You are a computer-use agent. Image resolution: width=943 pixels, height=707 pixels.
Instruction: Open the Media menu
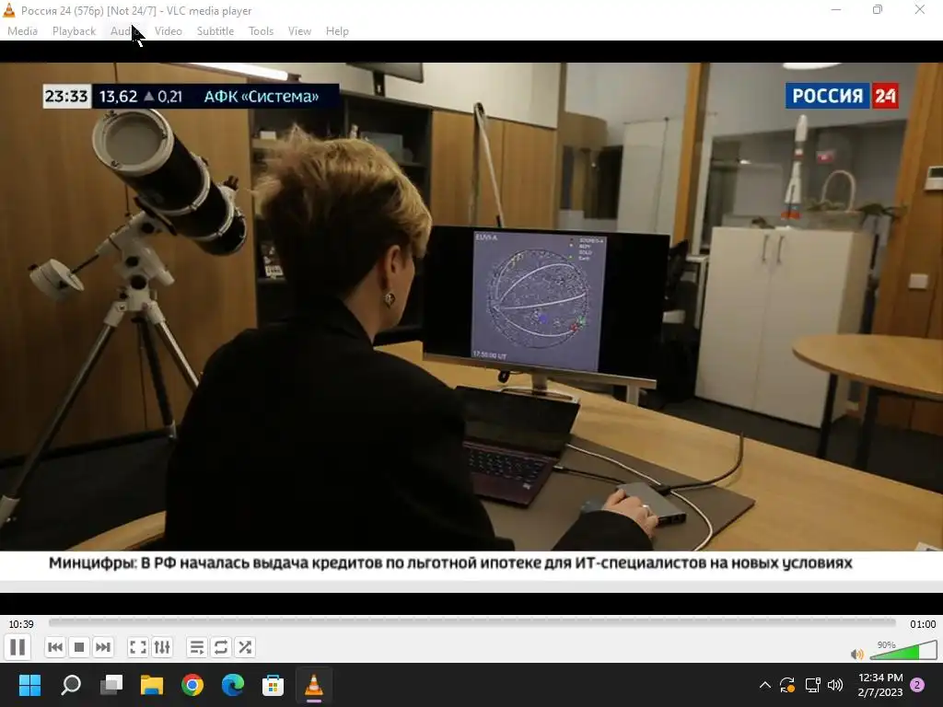point(22,31)
